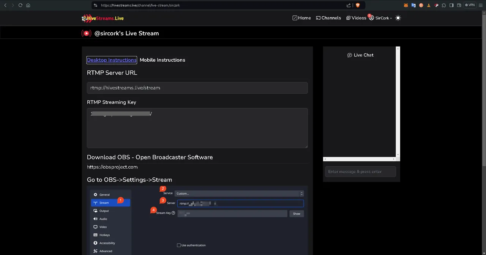Open the obsproject.com link
The width and height of the screenshot is (486, 255).
112,167
